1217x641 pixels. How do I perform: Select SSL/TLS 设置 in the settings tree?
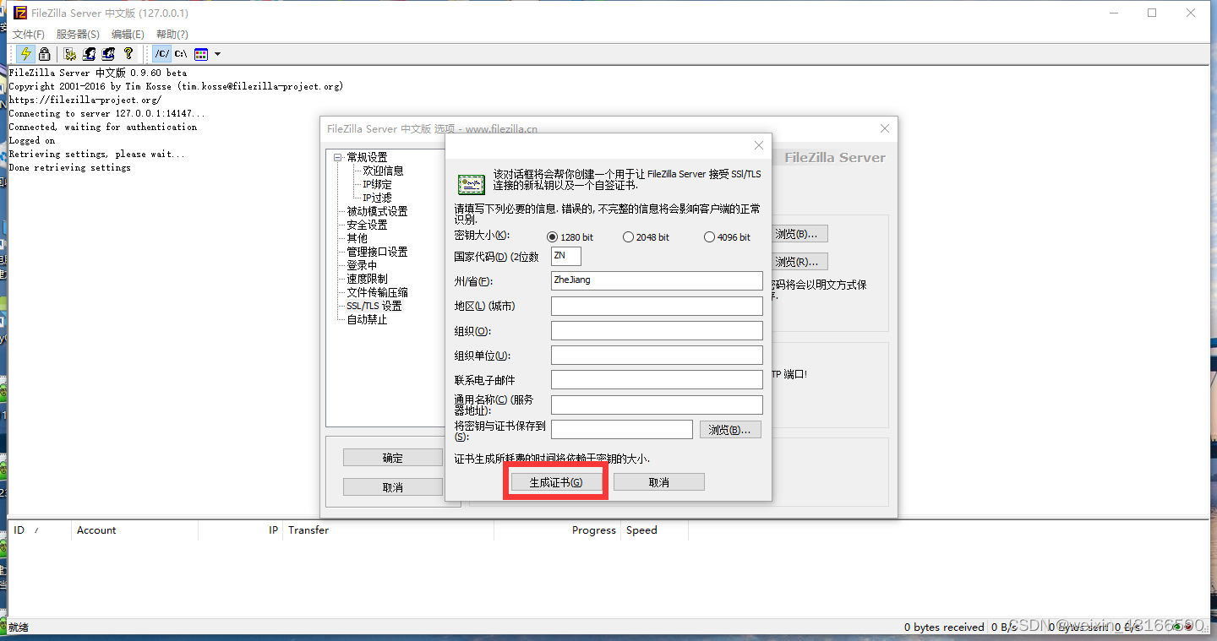click(x=374, y=306)
